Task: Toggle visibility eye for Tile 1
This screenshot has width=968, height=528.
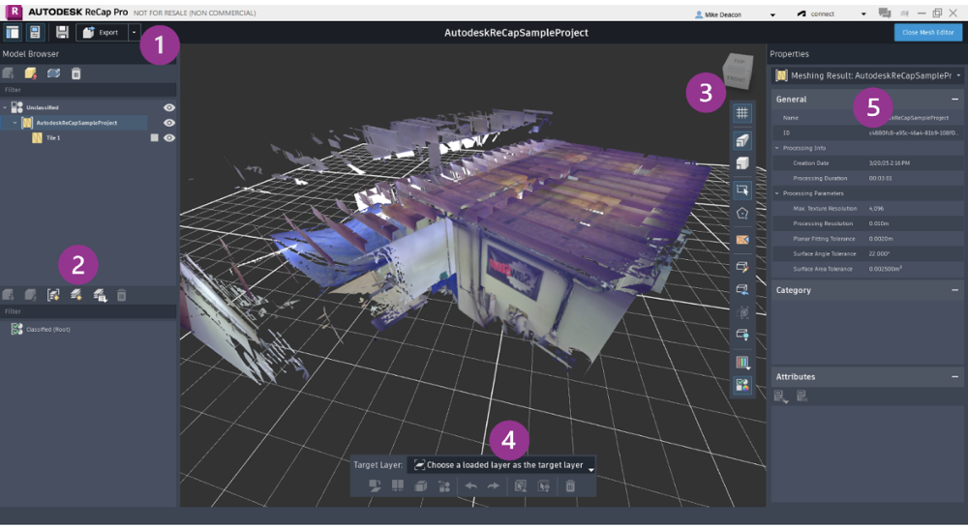Action: (168, 138)
